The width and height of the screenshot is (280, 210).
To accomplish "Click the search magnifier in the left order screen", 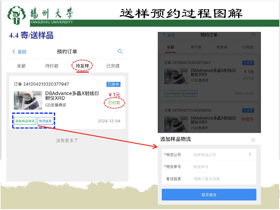I will (x=120, y=51).
